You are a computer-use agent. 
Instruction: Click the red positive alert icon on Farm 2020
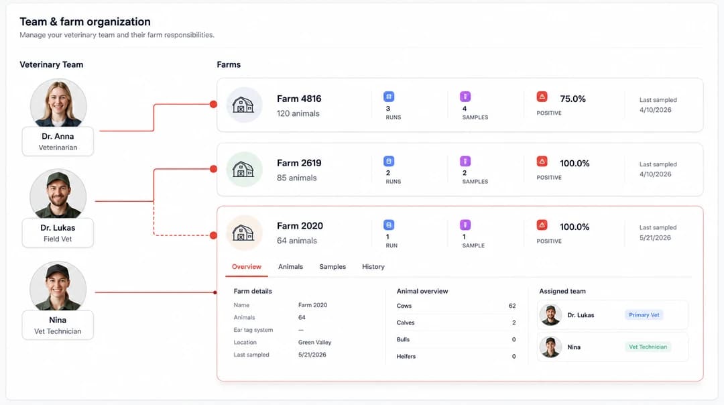[542, 225]
